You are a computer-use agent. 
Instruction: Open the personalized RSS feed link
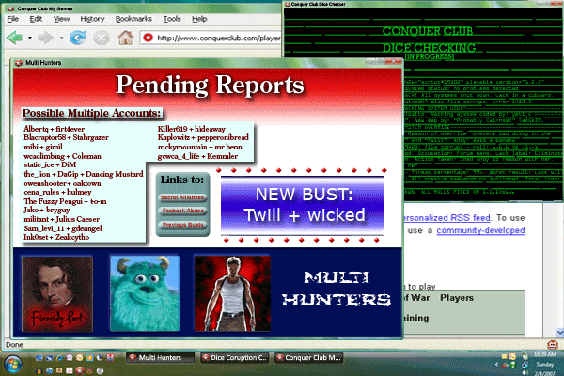(447, 218)
